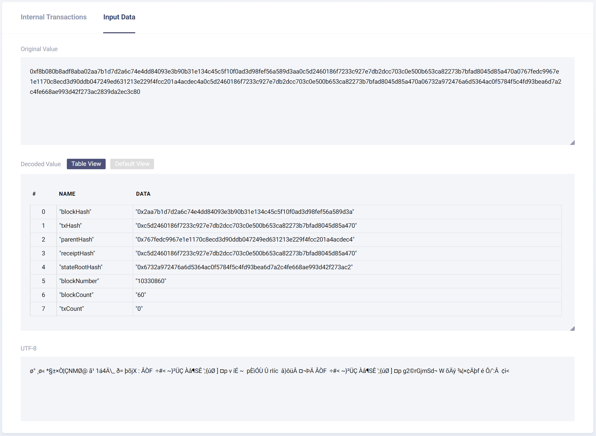The height and width of the screenshot is (436, 596).
Task: Click the UTF-8 decoded text area
Action: point(269,371)
